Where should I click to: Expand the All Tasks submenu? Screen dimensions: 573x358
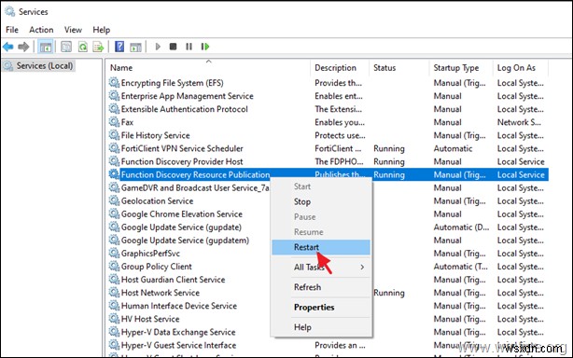tap(321, 268)
